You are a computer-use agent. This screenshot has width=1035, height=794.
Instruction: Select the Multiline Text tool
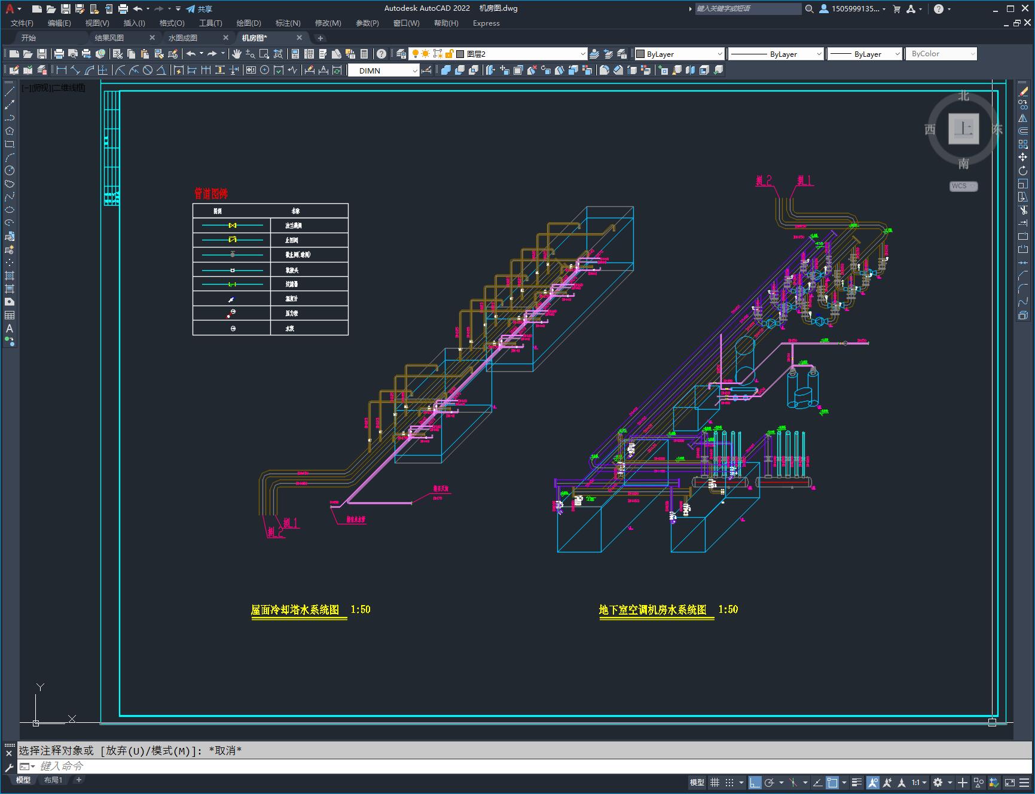click(x=10, y=328)
